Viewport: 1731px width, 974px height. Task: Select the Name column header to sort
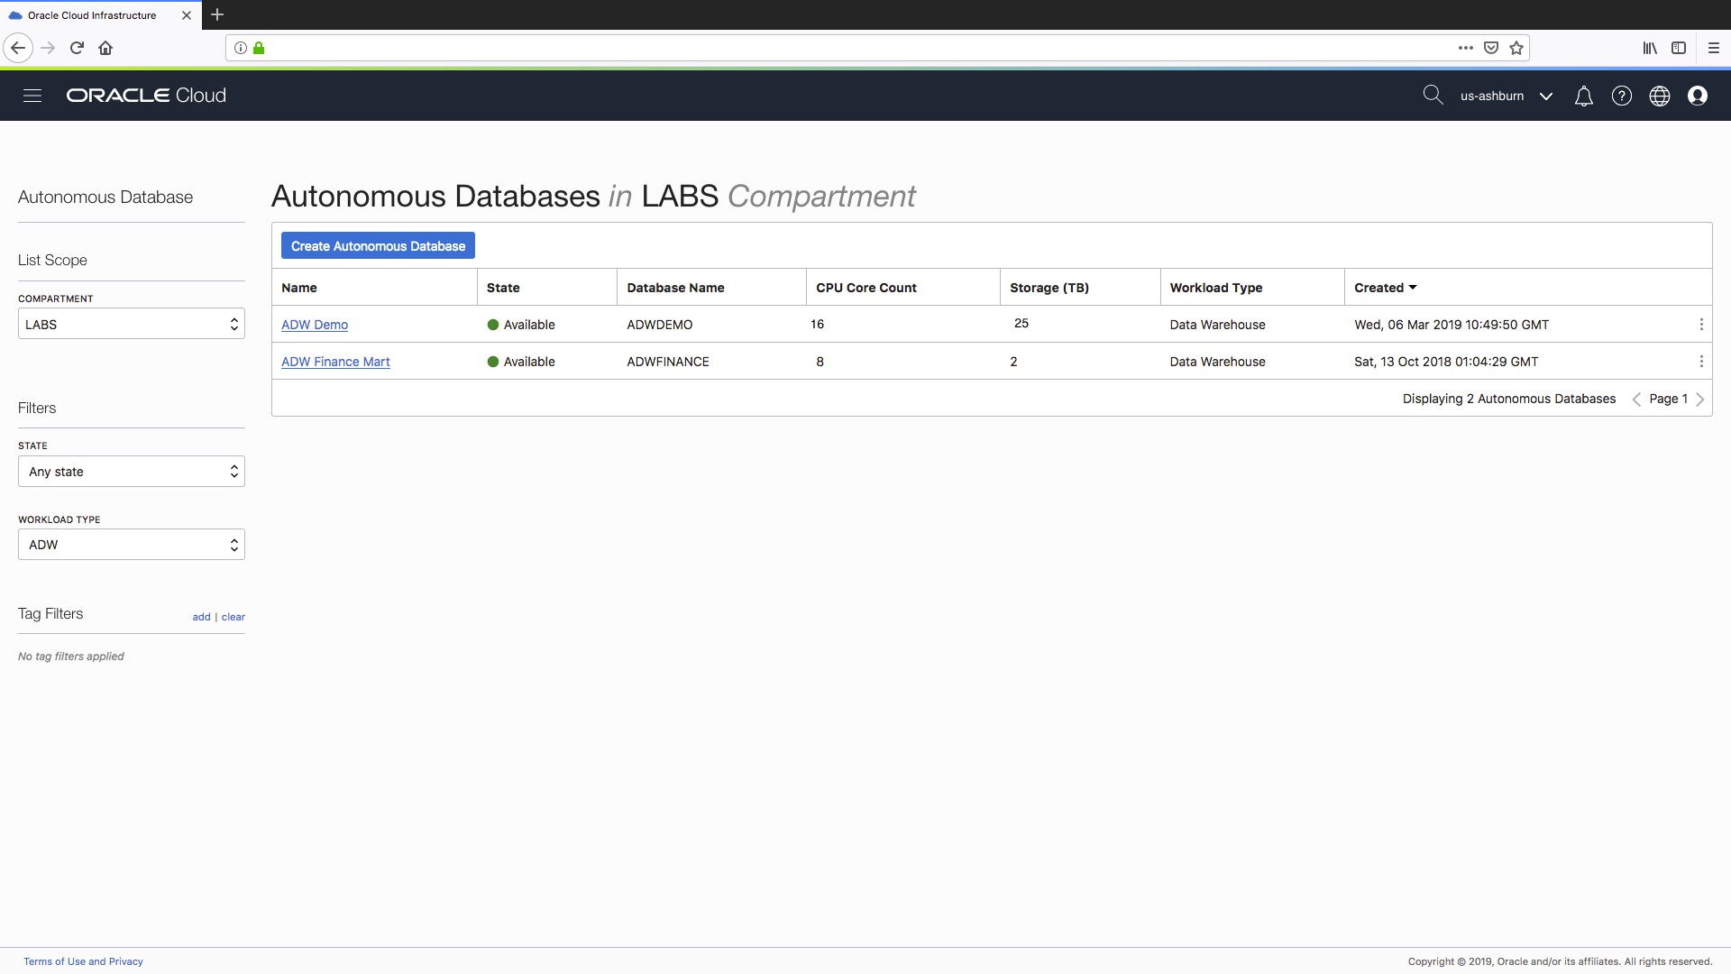point(298,287)
